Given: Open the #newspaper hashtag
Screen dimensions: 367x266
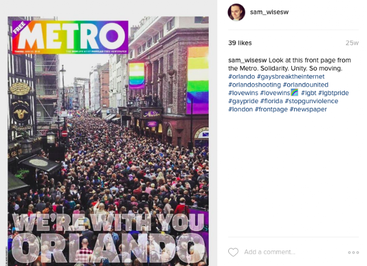Looking at the screenshot, I should click(309, 109).
